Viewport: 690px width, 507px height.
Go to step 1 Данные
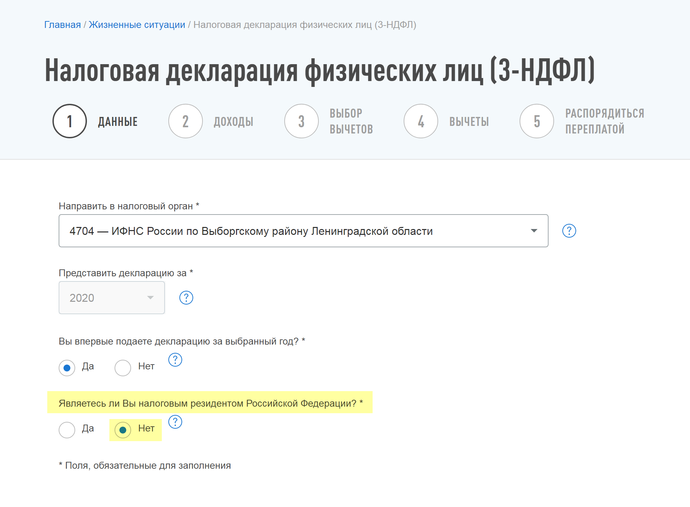tap(95, 121)
